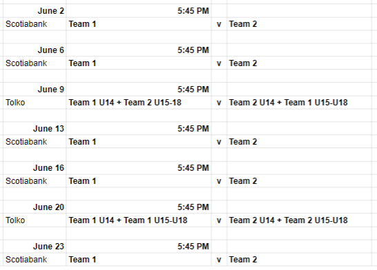Click the Scotiabank cell under June 2
This screenshot has width=377, height=270.
[x=35, y=24]
